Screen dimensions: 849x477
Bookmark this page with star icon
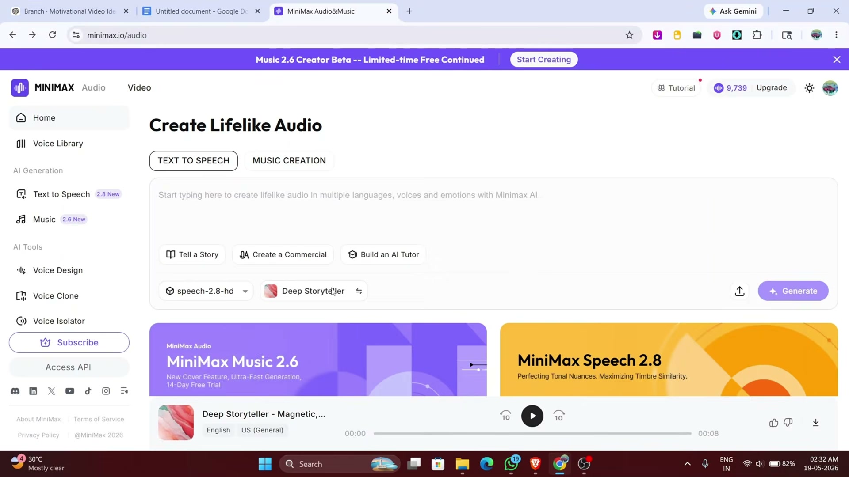tap(629, 35)
